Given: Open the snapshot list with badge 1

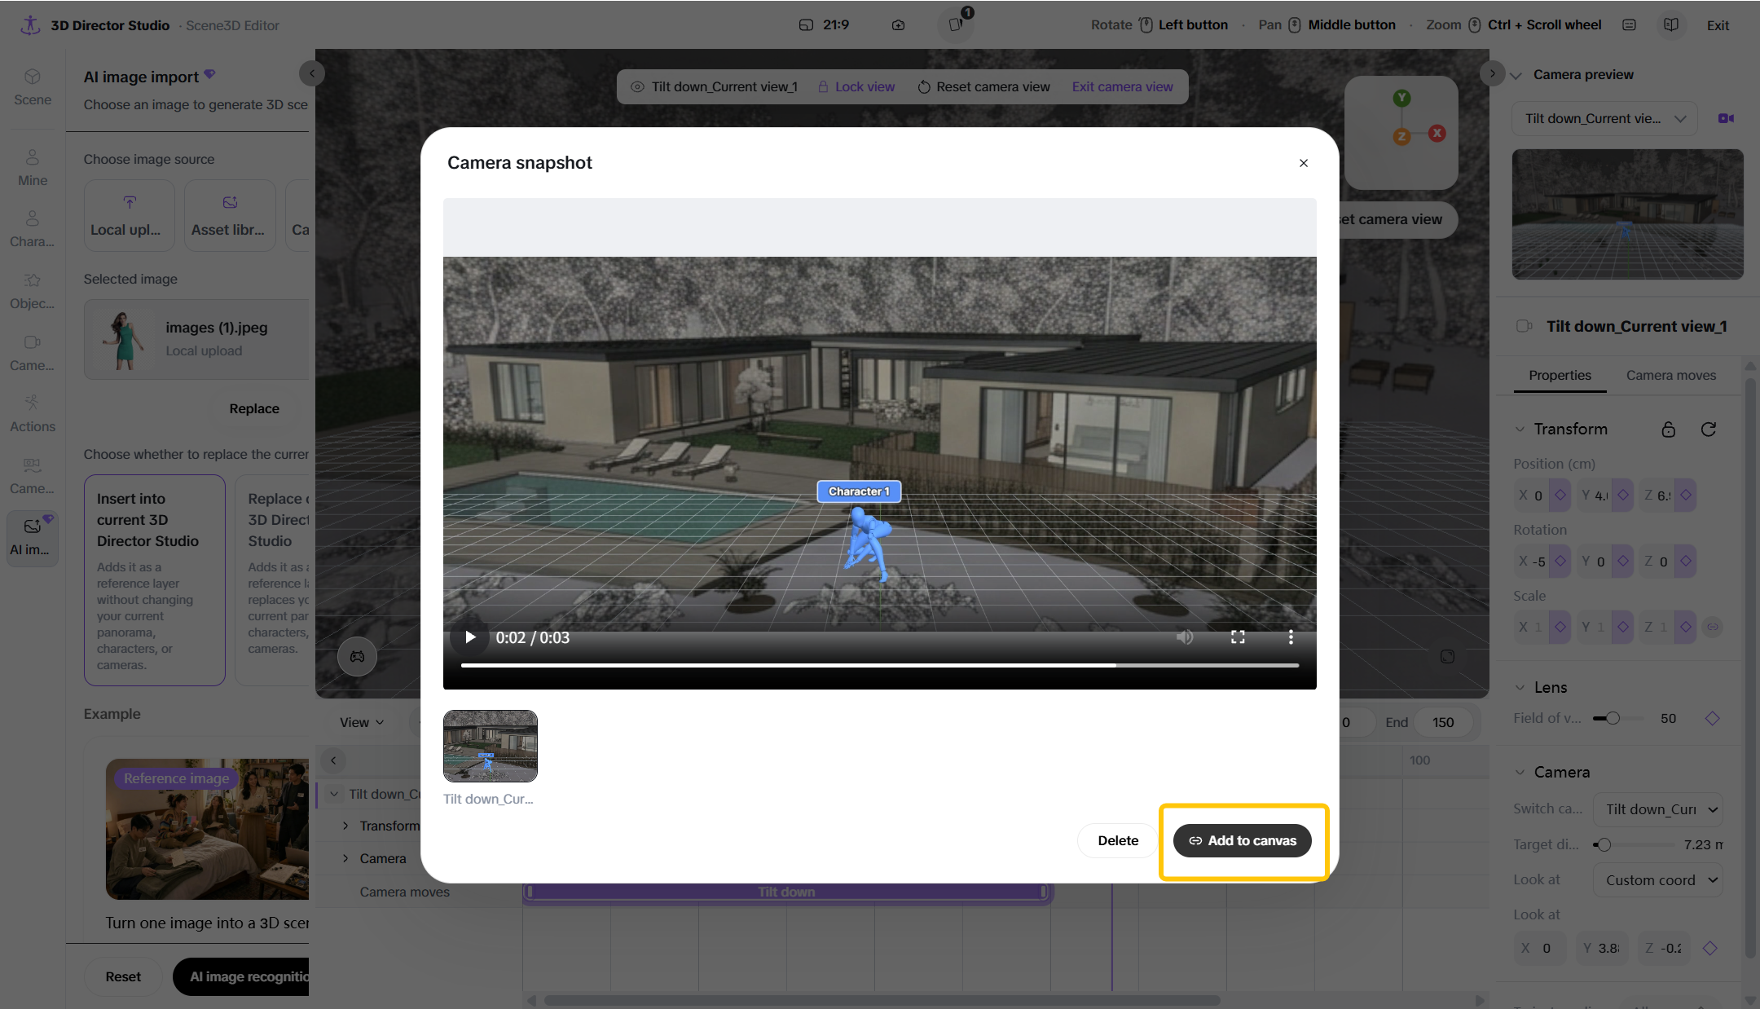Looking at the screenshot, I should (x=956, y=24).
